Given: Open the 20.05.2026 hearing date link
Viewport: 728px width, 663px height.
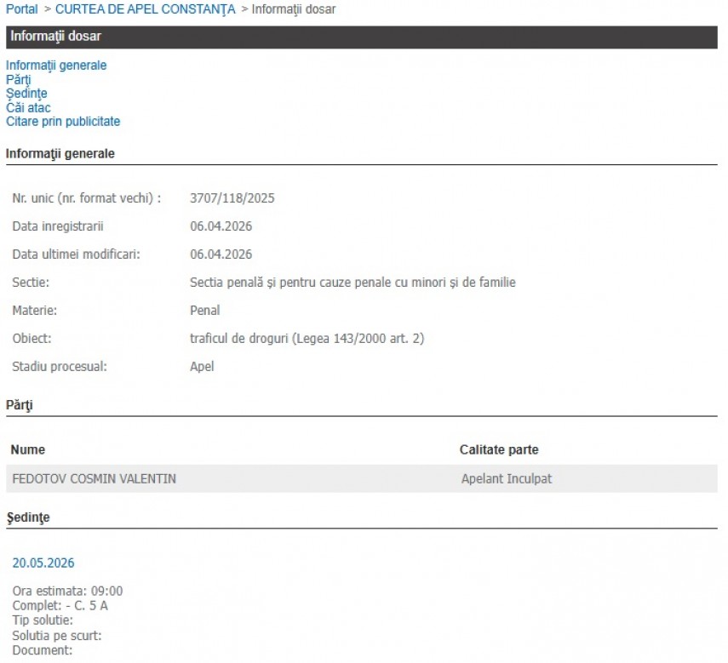Looking at the screenshot, I should pos(43,563).
